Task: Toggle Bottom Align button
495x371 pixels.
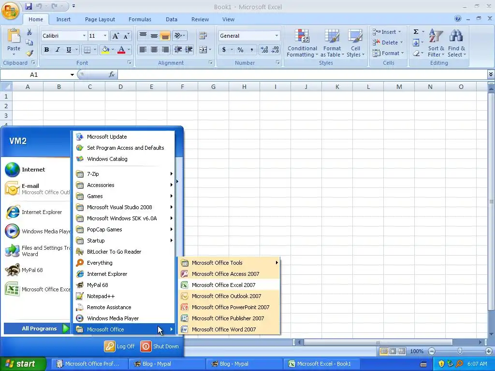Action: [x=165, y=35]
